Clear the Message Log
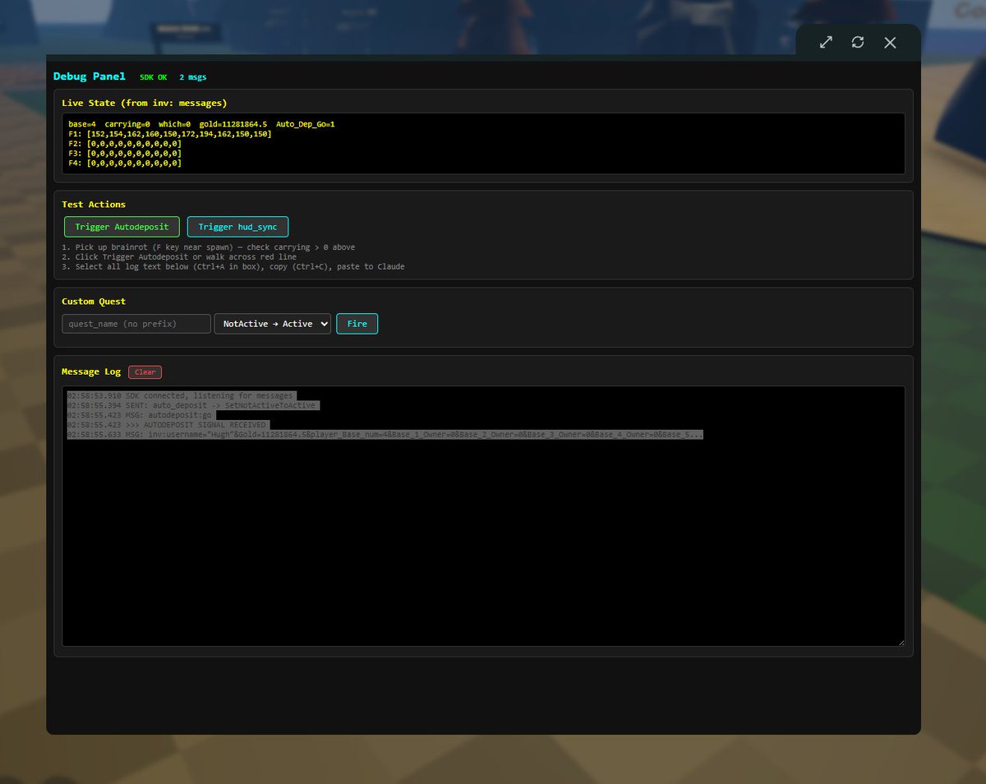Image resolution: width=986 pixels, height=784 pixels. tap(145, 372)
